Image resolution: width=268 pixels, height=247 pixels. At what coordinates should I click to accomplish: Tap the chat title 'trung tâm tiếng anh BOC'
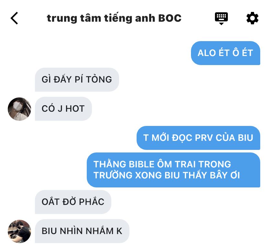114,18
